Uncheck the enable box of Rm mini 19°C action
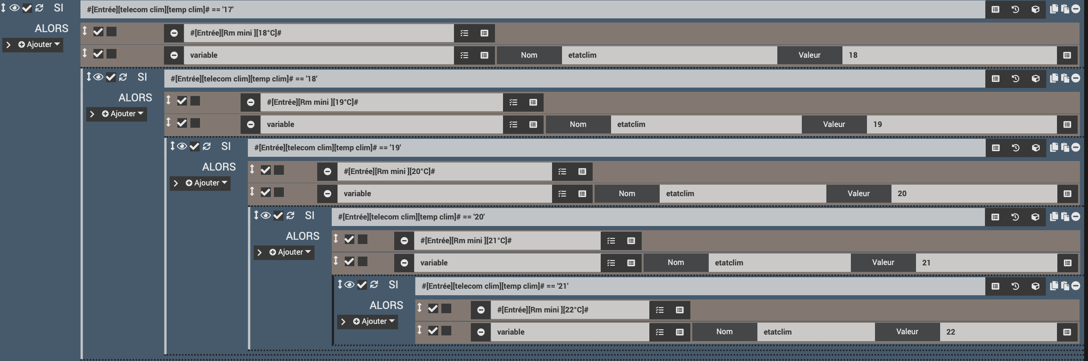The image size is (1088, 361). click(x=182, y=101)
